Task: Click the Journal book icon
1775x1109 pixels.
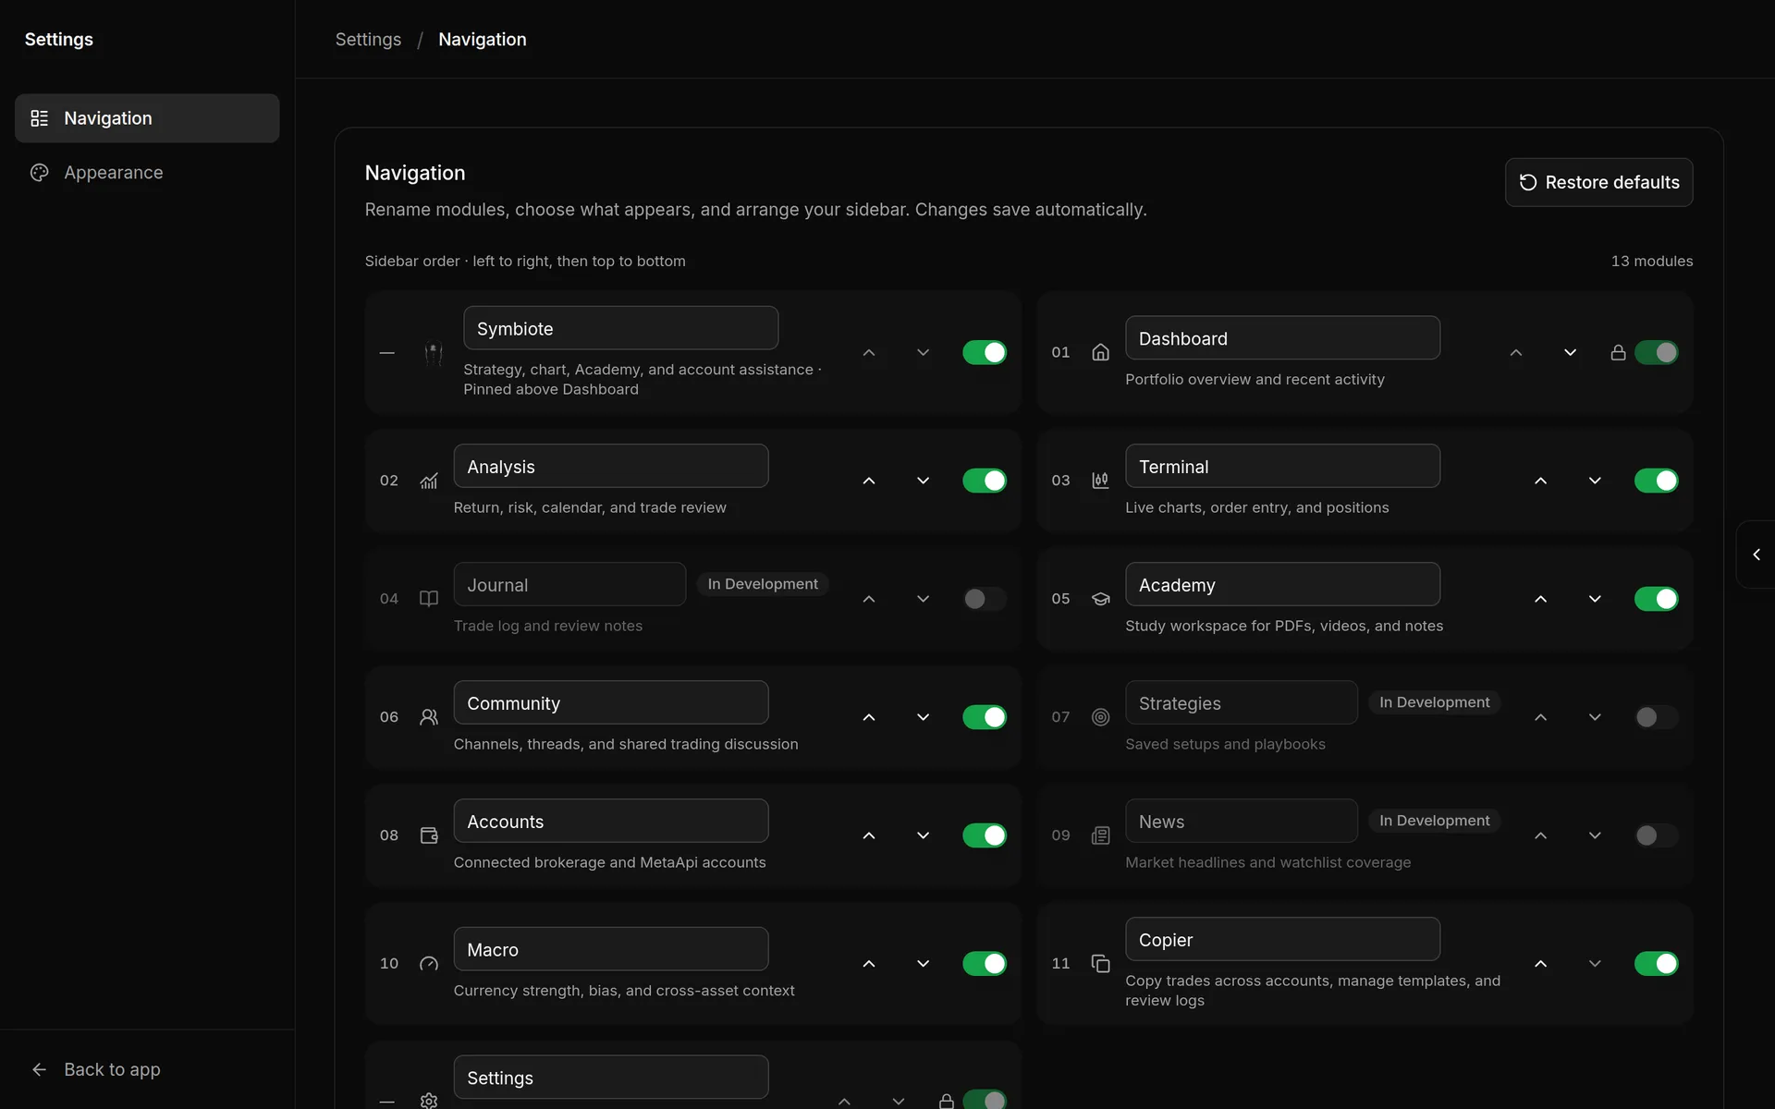Action: (x=429, y=599)
